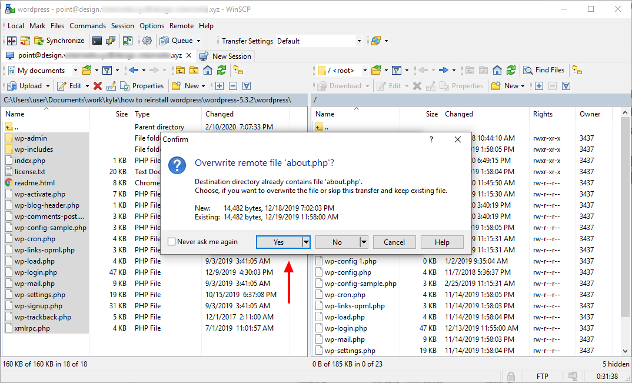
Task: Toggle the remote directory tree icon
Action: 578,71
